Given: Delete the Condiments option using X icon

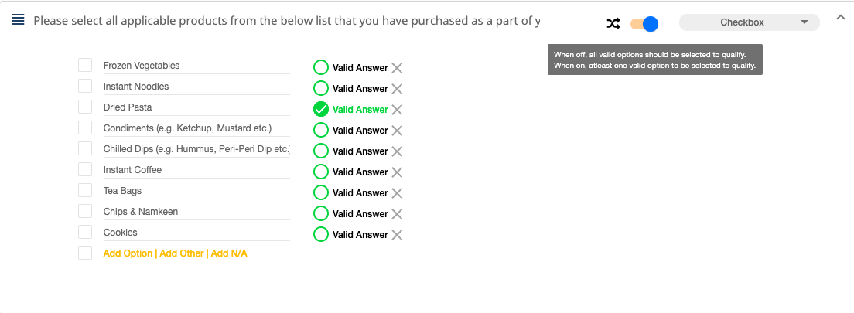Looking at the screenshot, I should pos(397,131).
